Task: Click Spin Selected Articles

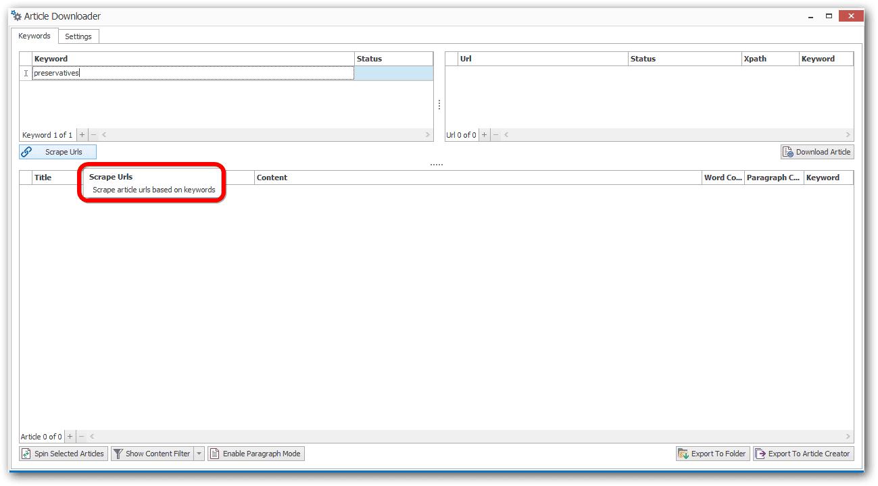Action: [64, 454]
